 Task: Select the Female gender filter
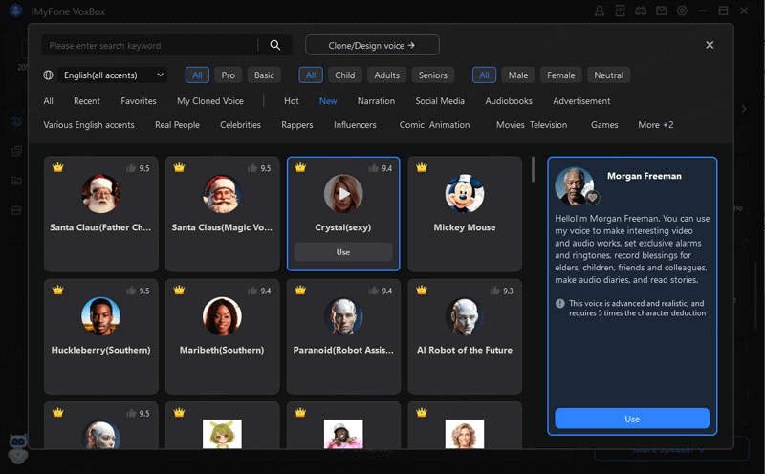(561, 75)
